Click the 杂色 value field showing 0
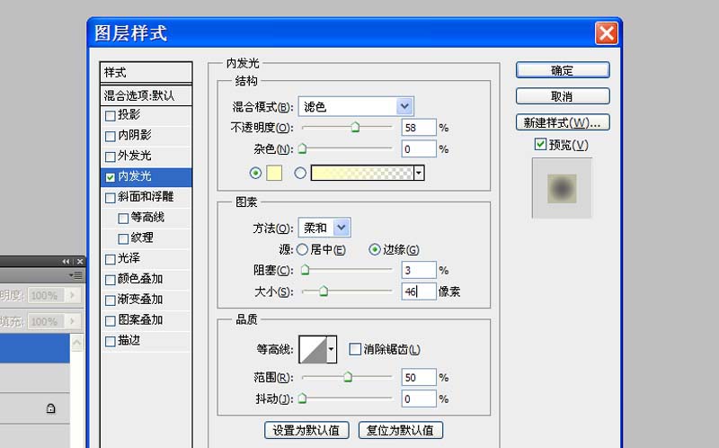Viewport: 719px width, 448px height. point(419,148)
